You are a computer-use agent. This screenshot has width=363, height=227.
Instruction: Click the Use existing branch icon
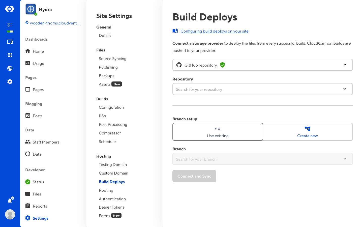[218, 129]
